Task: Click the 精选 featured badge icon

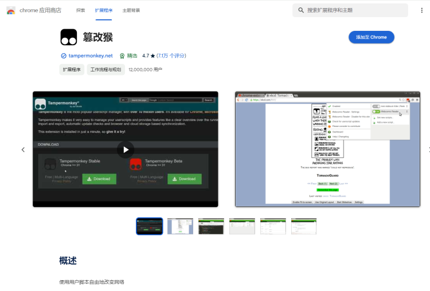Action: 122,56
